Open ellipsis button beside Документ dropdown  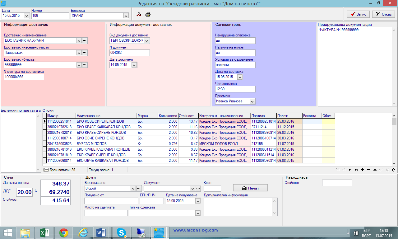(x=198, y=188)
